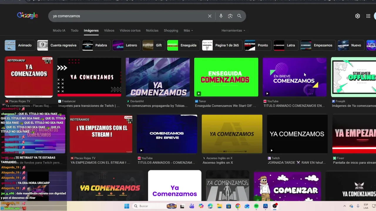Open Fiverr 'Ya Empezamos' red image
Image resolution: width=376 pixels, height=211 pixels.
(354, 134)
